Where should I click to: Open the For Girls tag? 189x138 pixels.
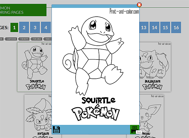coord(37,39)
